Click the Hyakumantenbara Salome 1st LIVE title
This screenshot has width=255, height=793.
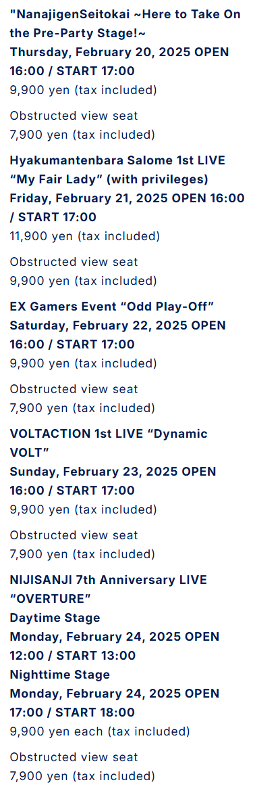click(117, 169)
